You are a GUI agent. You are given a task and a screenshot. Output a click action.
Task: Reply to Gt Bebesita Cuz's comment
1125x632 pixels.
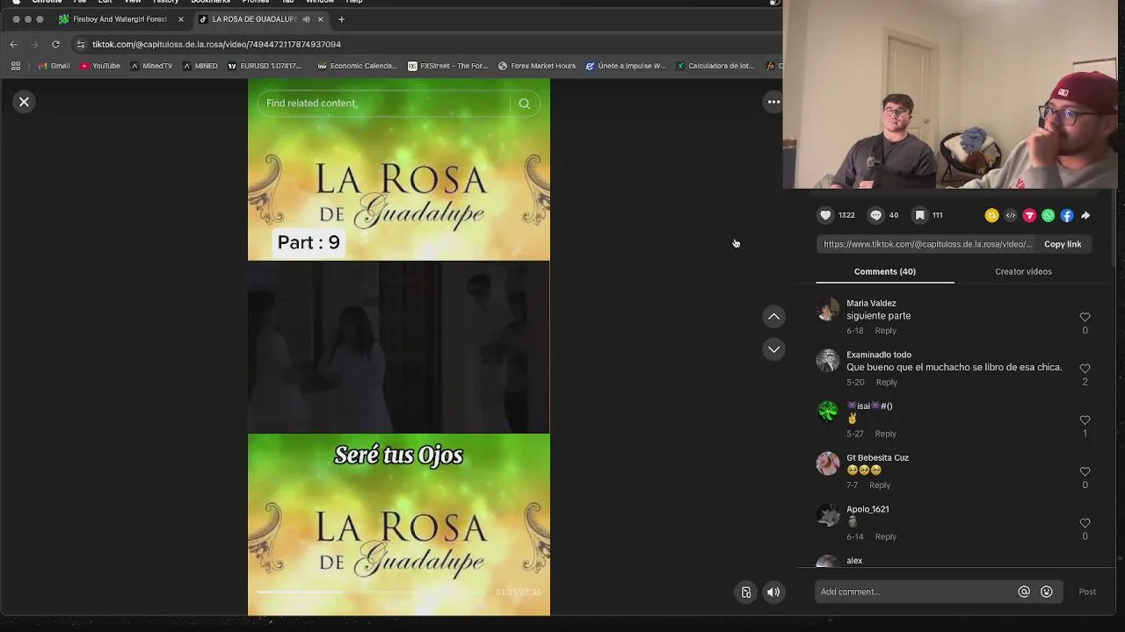coord(880,485)
